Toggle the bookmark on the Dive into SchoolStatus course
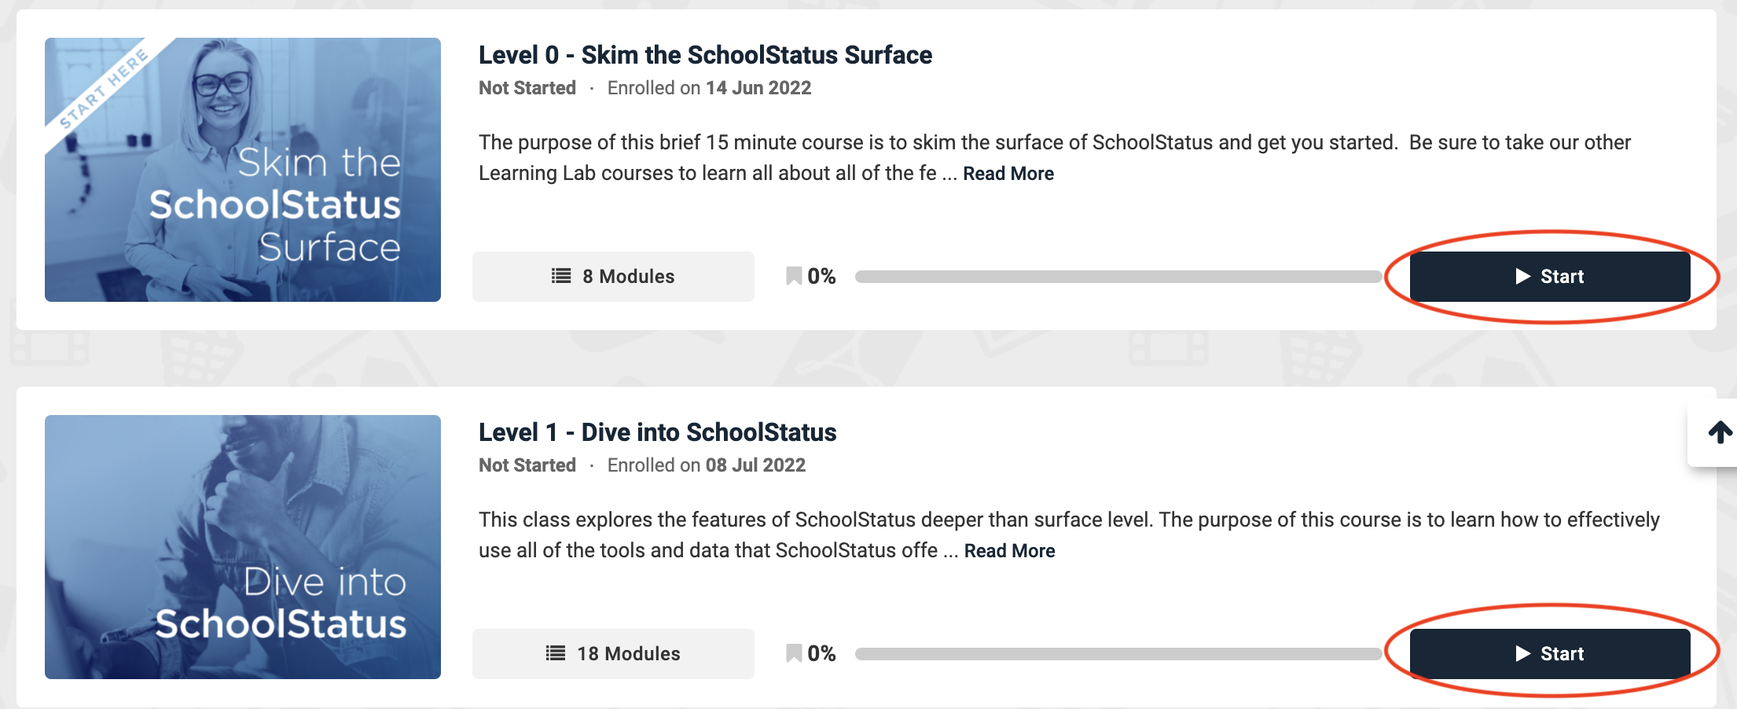 792,652
